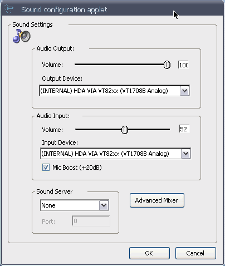Expand the Input Device dropdown arrow
The image size is (225, 266).
pyautogui.click(x=185, y=154)
